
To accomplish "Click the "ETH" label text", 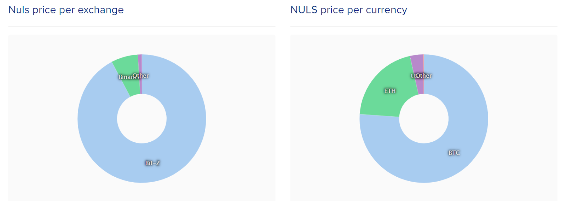I will coord(390,91).
